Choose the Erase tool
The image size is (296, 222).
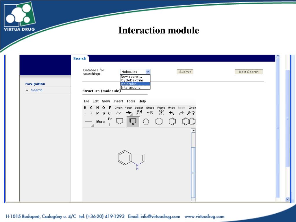click(x=150, y=113)
